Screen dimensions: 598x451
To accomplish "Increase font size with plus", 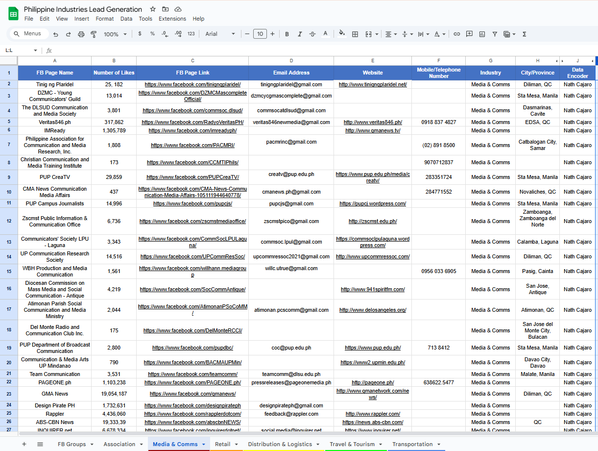I will (x=272, y=34).
